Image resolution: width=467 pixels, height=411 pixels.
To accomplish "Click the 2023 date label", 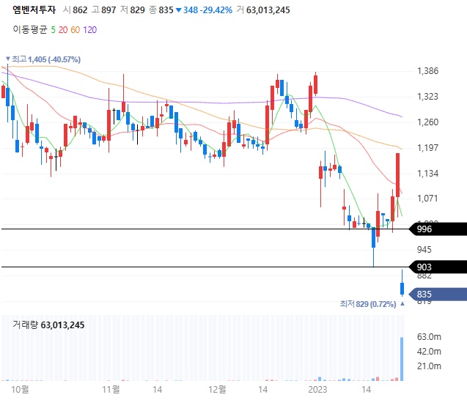I will pyautogui.click(x=317, y=389).
